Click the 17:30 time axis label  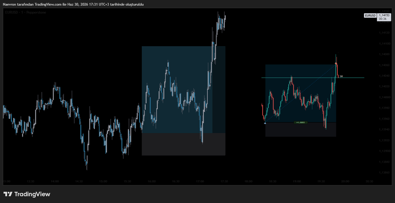tap(224, 181)
